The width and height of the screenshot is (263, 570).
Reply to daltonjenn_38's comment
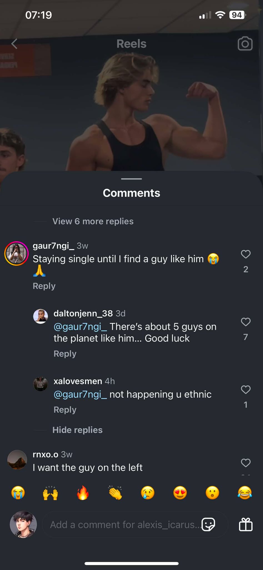(65, 354)
